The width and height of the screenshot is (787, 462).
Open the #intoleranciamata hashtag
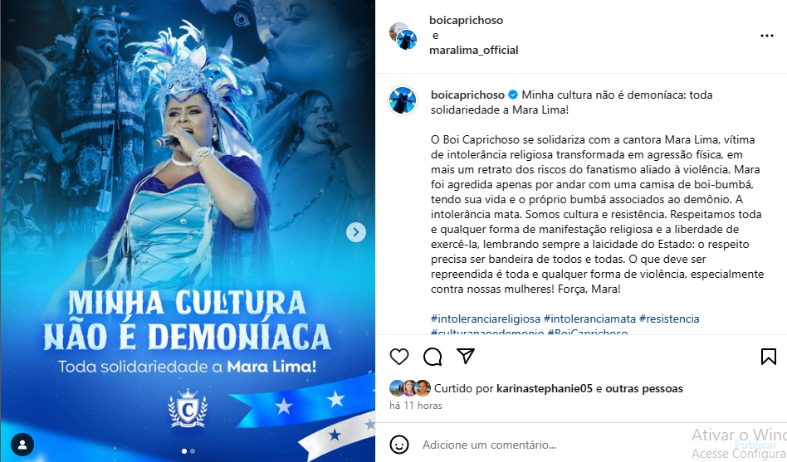click(x=589, y=319)
